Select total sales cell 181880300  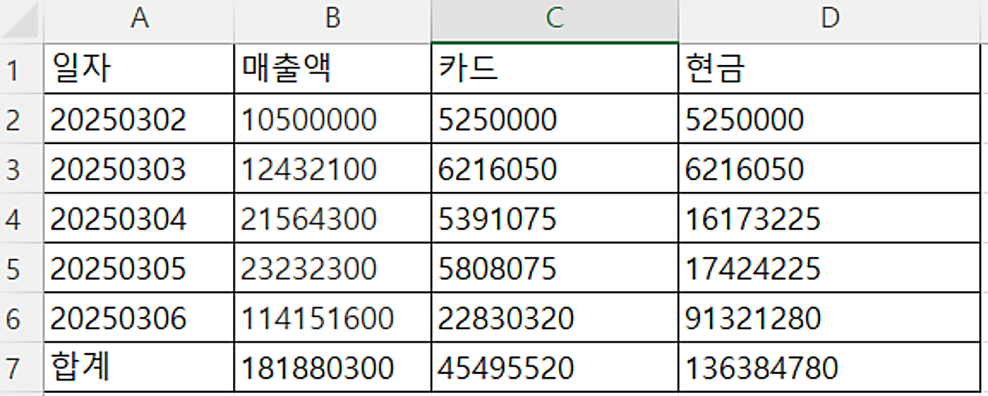[333, 366]
